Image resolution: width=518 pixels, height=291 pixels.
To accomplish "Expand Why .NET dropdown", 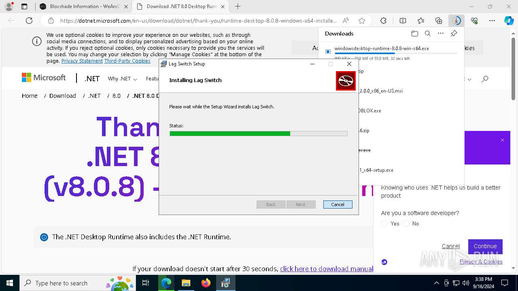I will 122,79.
